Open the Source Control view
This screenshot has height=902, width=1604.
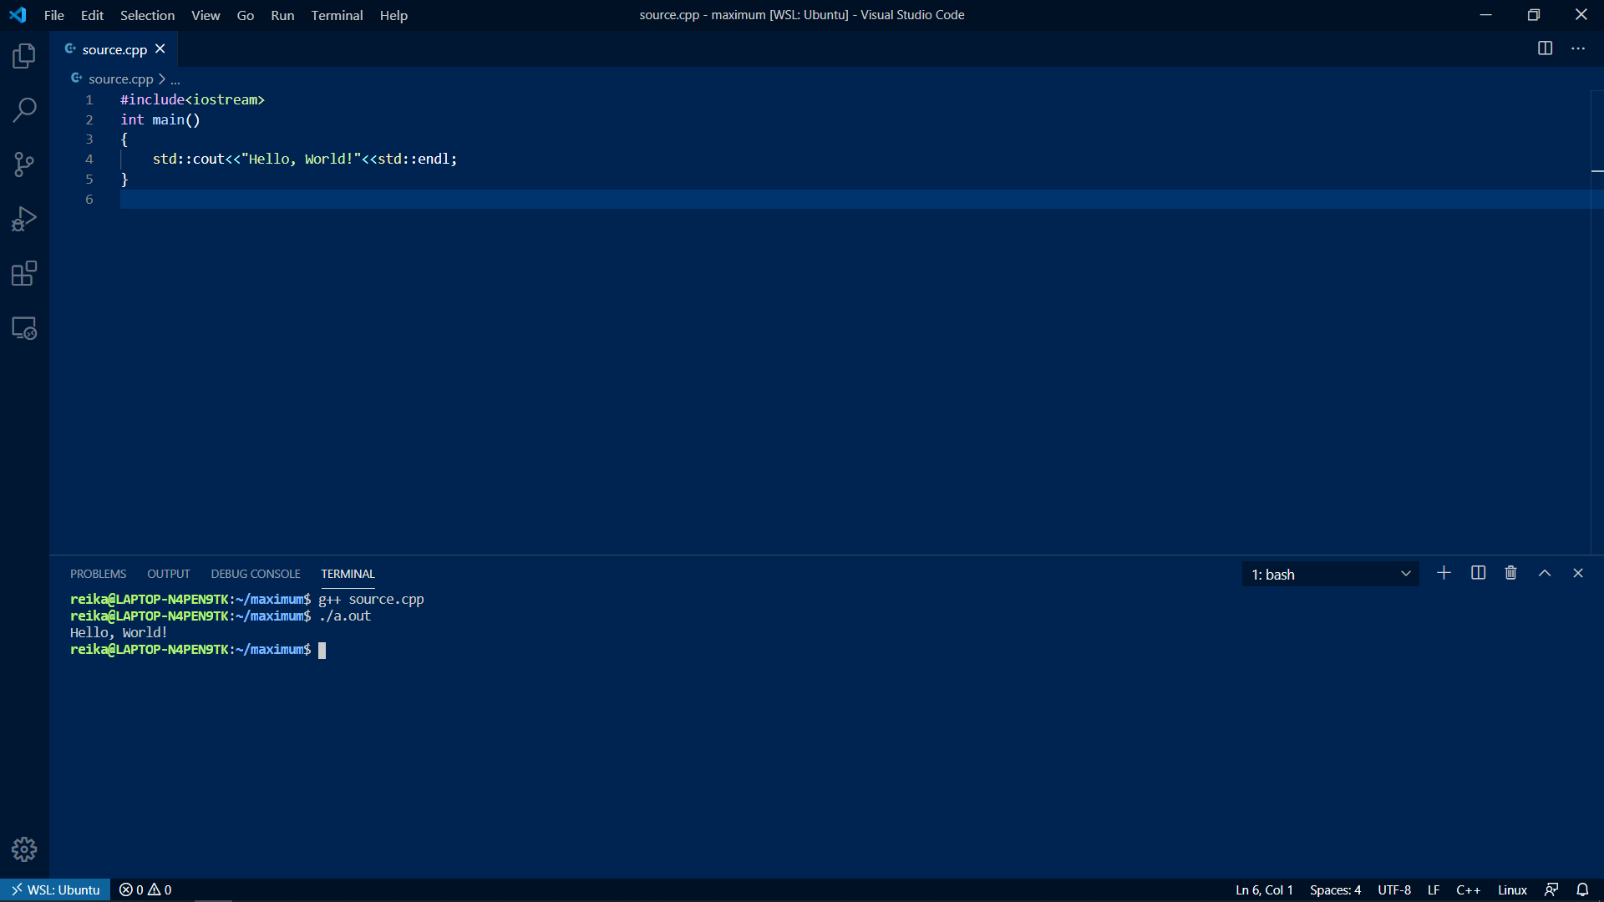coord(24,165)
